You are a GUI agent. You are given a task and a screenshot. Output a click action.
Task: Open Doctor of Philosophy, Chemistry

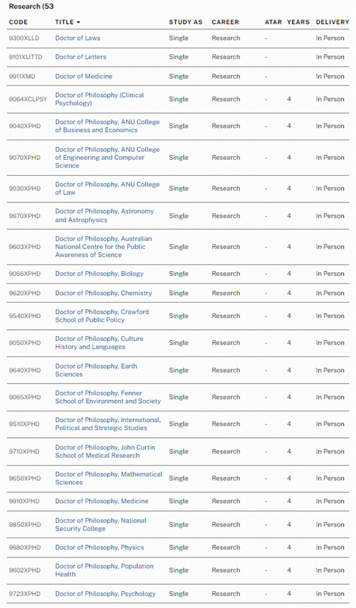[104, 293]
